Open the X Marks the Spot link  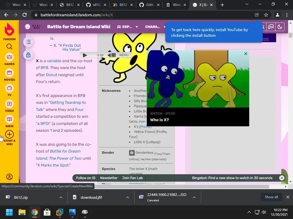click(54, 165)
